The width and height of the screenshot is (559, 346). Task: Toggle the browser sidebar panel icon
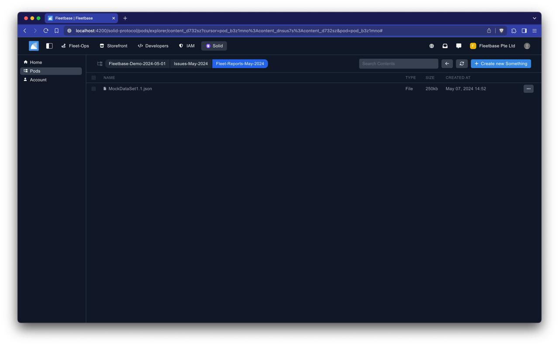[x=524, y=31]
